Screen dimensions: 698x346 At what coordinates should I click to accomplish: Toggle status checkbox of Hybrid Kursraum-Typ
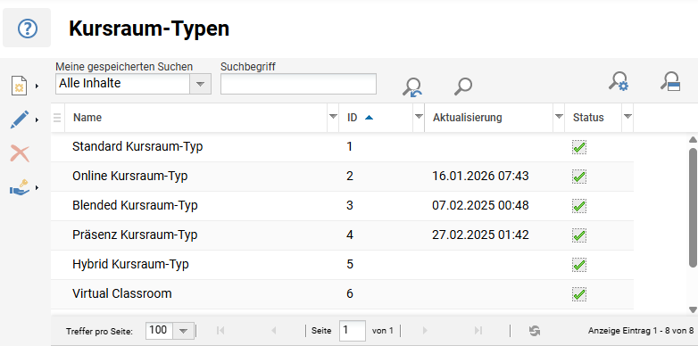(579, 265)
